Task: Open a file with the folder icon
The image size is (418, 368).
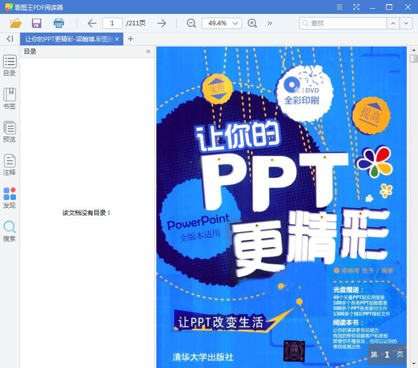Action: [15, 23]
